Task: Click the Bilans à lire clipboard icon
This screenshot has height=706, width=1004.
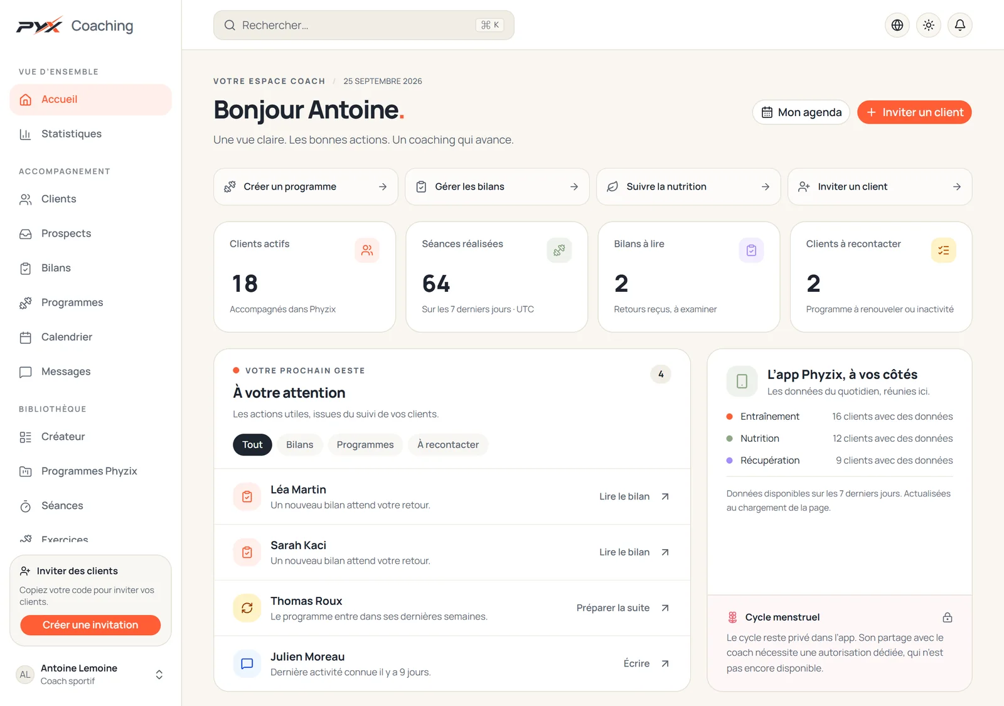Action: pos(751,250)
